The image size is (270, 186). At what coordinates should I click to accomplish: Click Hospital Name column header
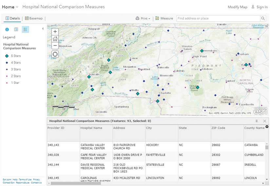(x=96, y=133)
